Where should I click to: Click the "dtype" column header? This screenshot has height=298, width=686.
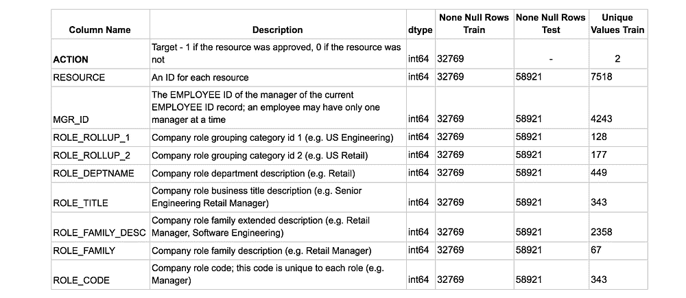420,30
